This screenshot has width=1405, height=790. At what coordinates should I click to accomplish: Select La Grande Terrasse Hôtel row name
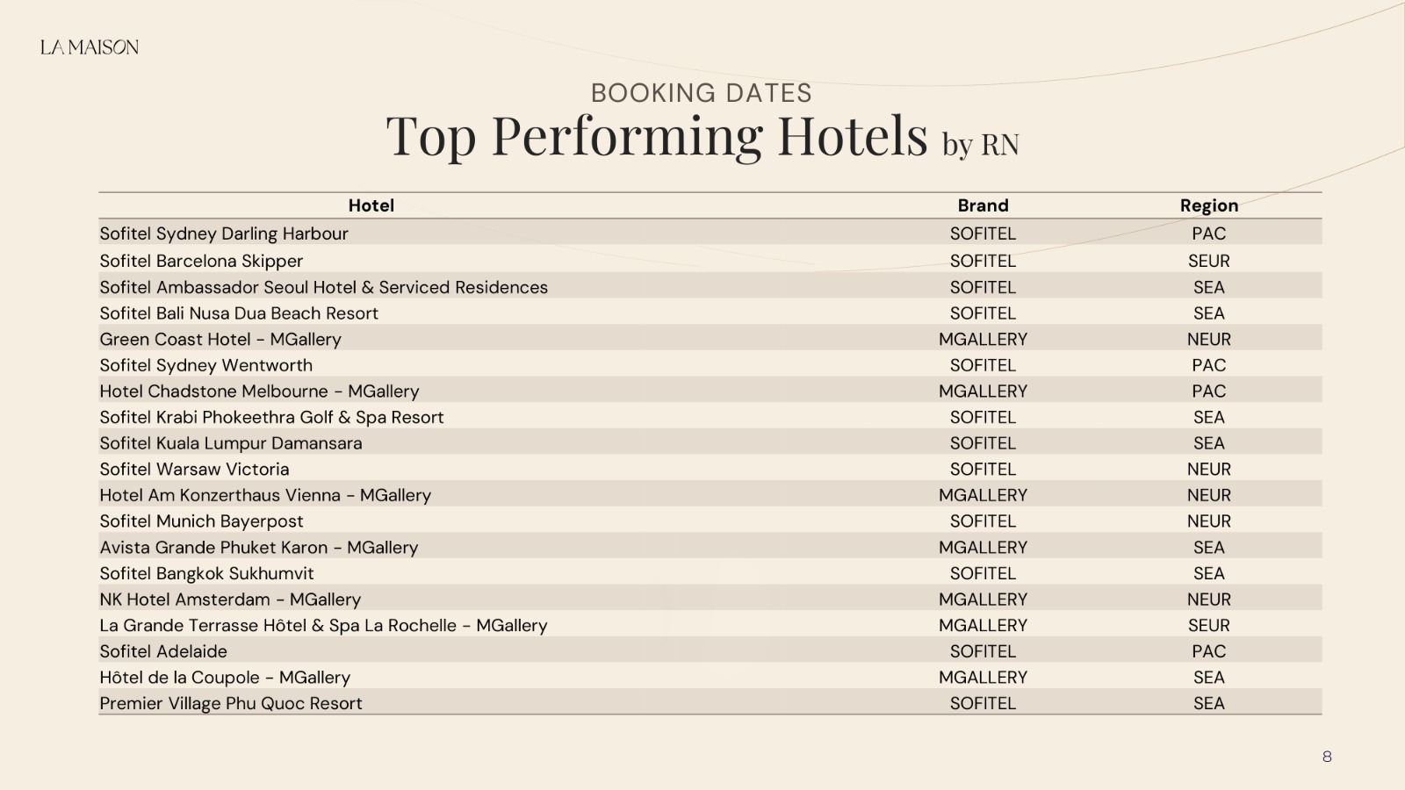(x=323, y=626)
